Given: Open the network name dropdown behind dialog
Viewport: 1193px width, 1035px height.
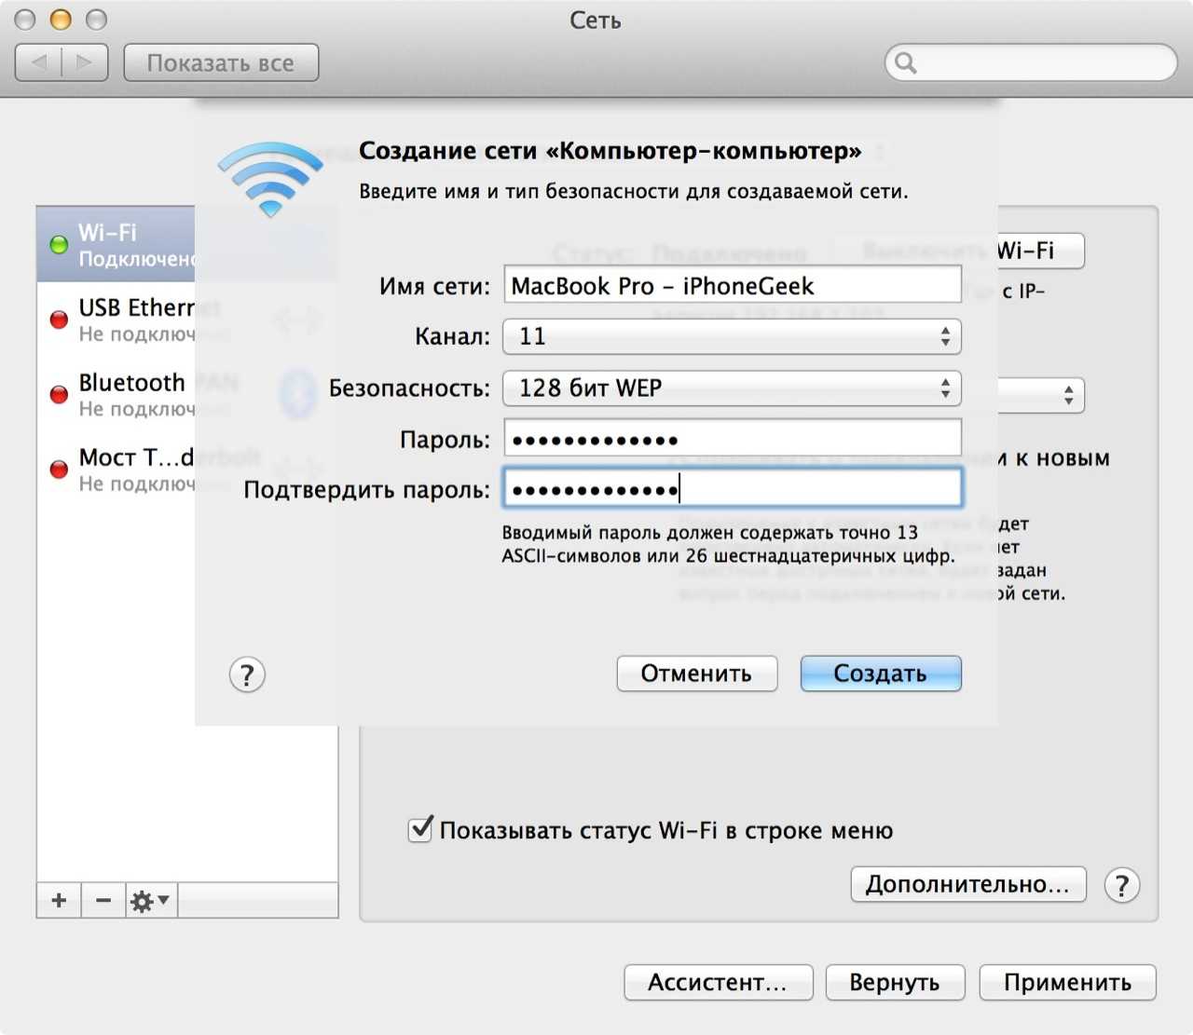Looking at the screenshot, I should tap(1040, 396).
